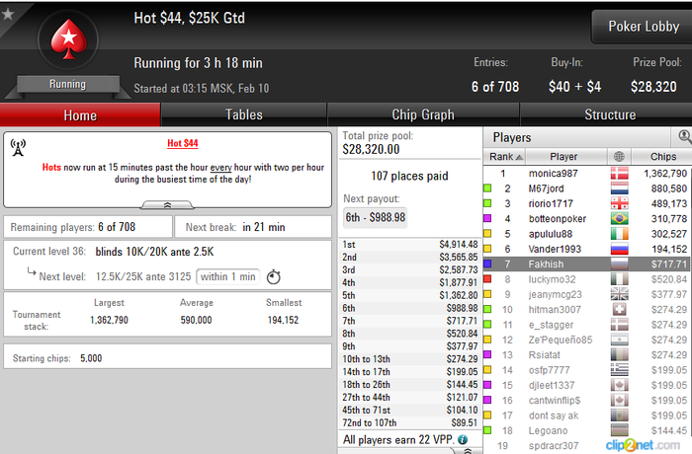The image size is (692, 454).
Task: Sort the players list by Rank
Action: coord(505,157)
